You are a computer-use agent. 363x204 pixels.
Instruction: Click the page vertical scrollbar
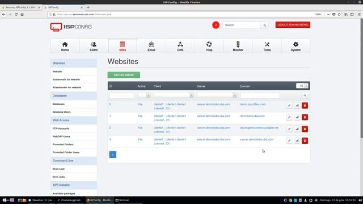pyautogui.click(x=361, y=79)
